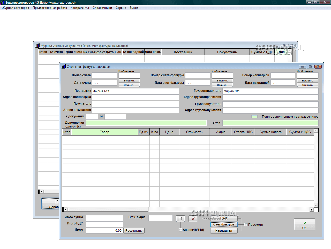Click the Адрес покупателя field

tap(136, 110)
